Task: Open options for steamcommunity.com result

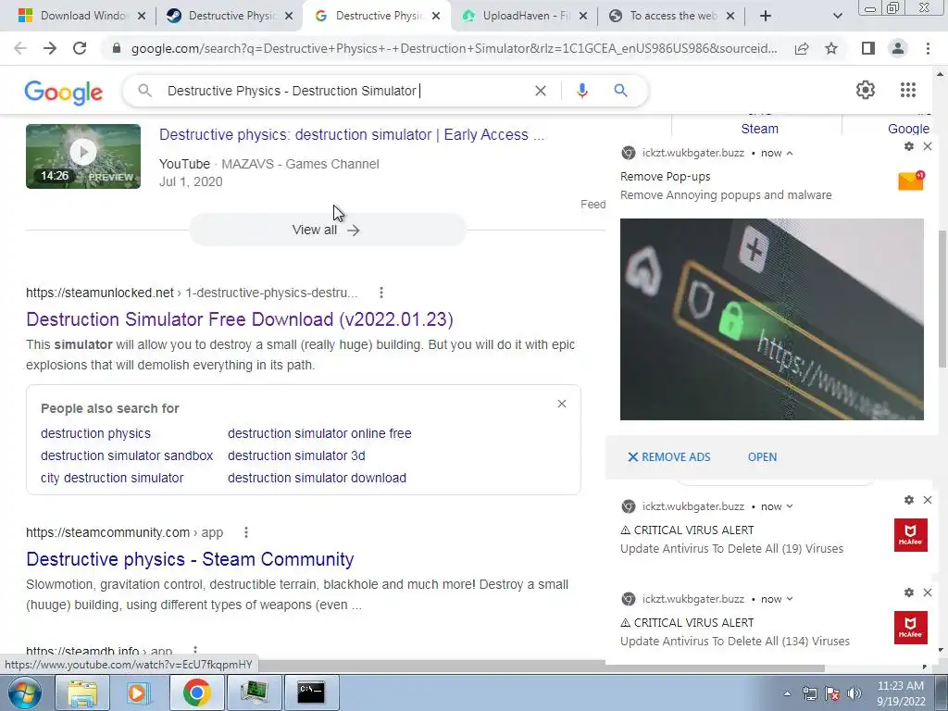Action: [x=245, y=532]
